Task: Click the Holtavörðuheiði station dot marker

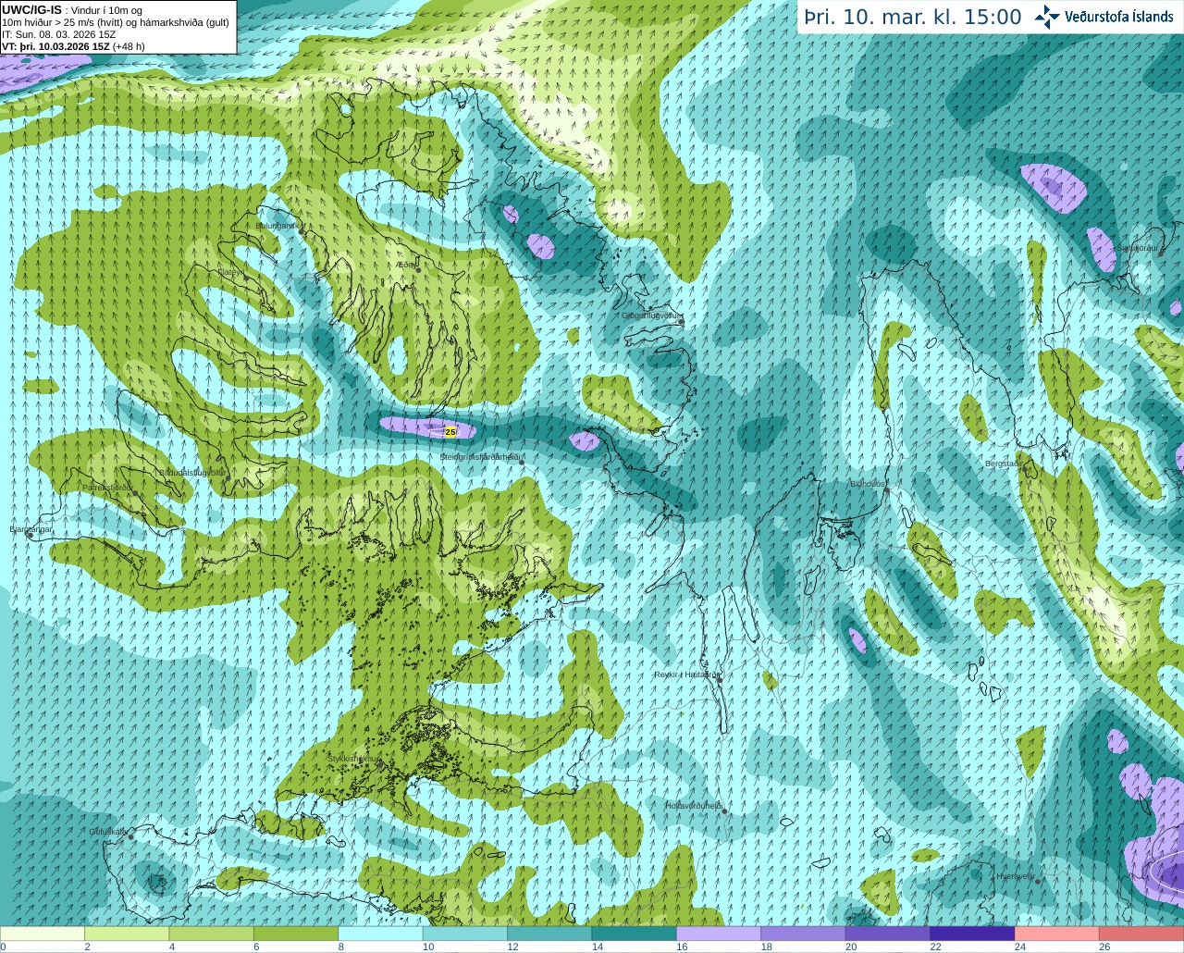Action: [x=724, y=812]
